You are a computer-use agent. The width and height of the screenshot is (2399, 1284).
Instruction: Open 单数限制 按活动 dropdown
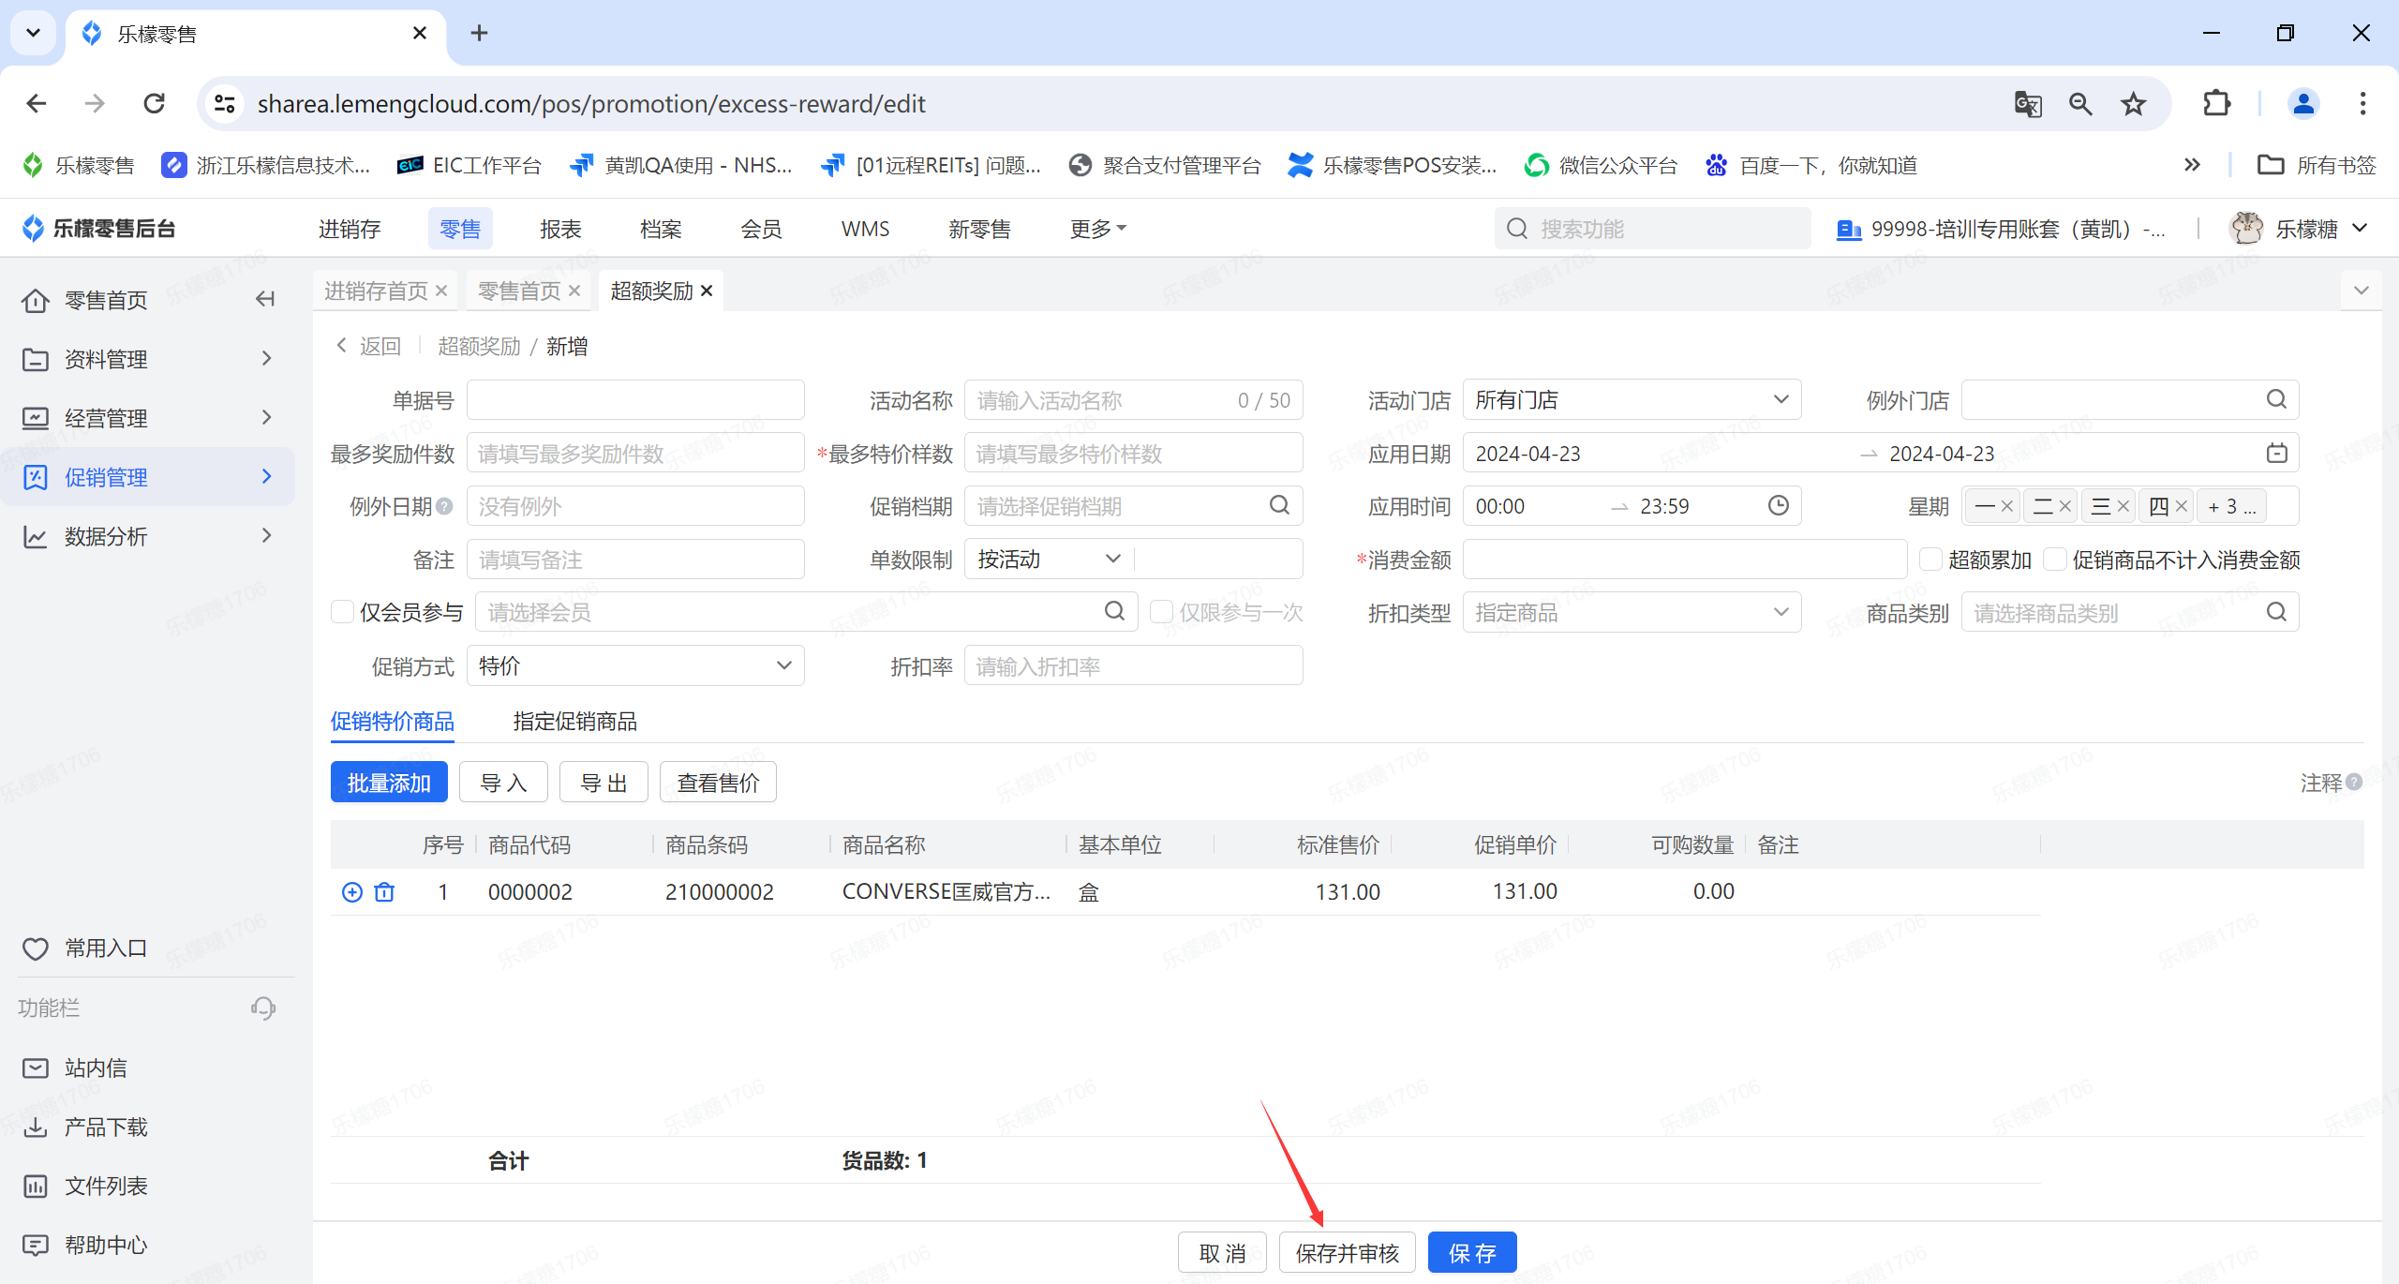click(1050, 560)
